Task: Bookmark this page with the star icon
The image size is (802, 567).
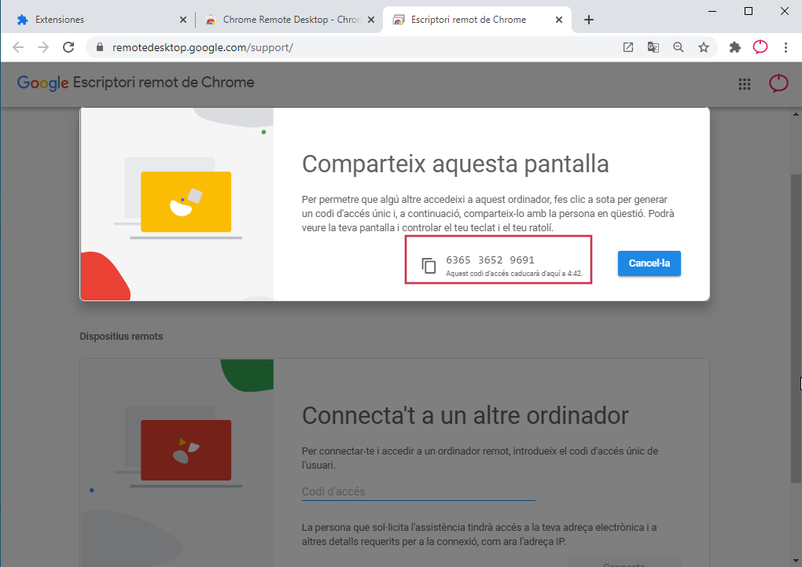Action: click(x=704, y=48)
